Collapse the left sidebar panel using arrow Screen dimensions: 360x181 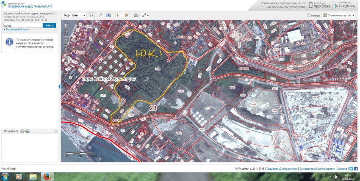pyautogui.click(x=59, y=86)
